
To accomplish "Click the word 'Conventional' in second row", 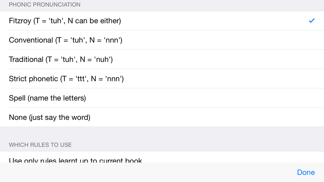I will [x=31, y=40].
